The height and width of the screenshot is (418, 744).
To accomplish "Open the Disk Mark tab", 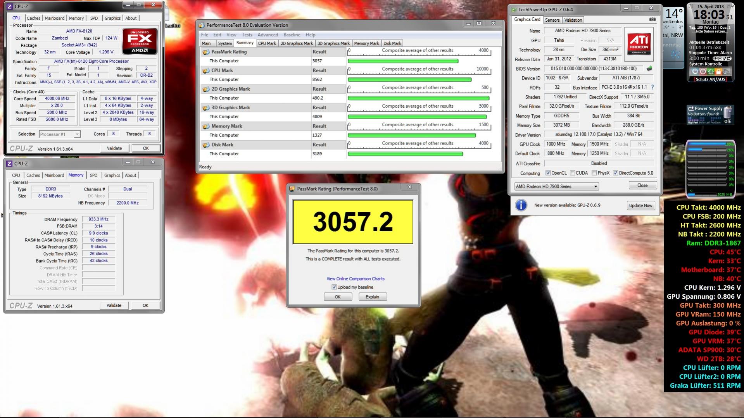I will [392, 43].
